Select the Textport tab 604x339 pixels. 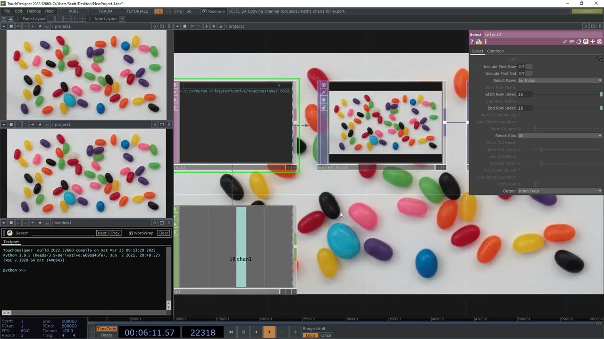tap(11, 242)
